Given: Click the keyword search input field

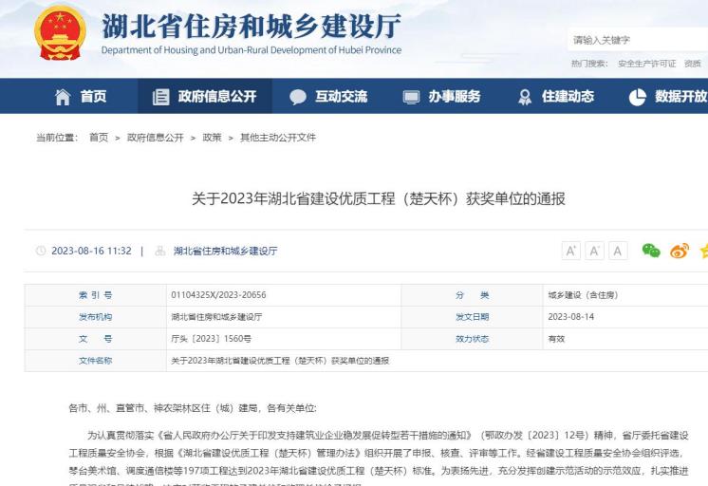Looking at the screenshot, I should pyautogui.click(x=636, y=40).
